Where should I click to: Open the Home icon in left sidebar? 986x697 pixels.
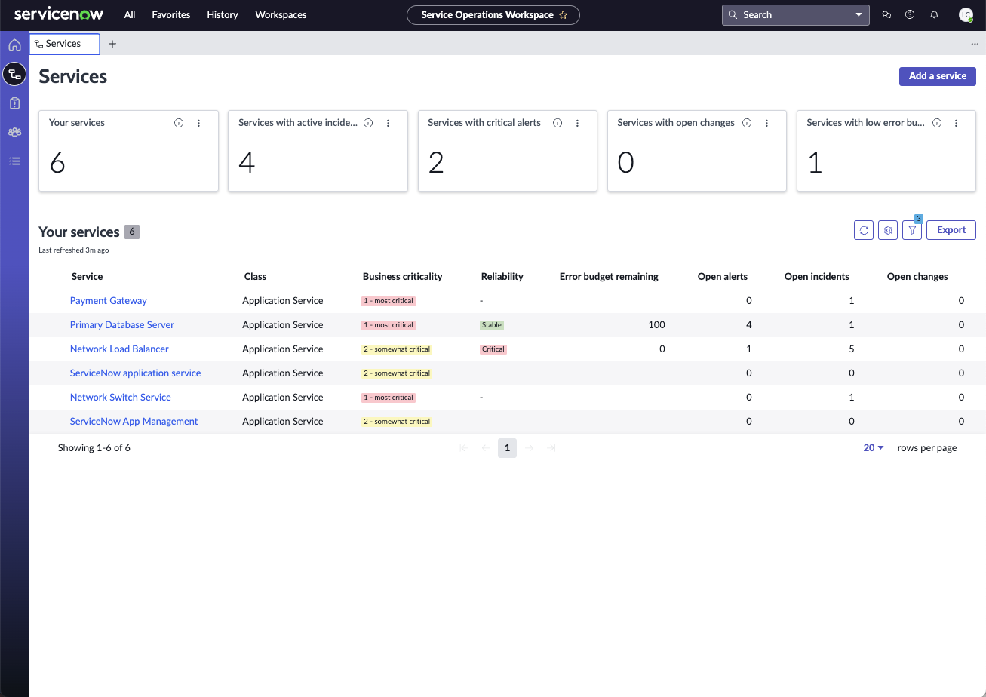pyautogui.click(x=14, y=45)
